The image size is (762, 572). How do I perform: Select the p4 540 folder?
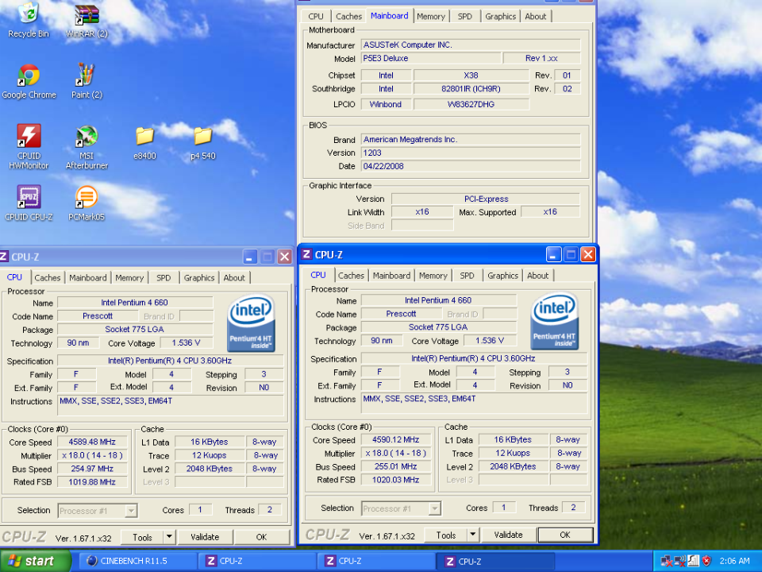202,143
